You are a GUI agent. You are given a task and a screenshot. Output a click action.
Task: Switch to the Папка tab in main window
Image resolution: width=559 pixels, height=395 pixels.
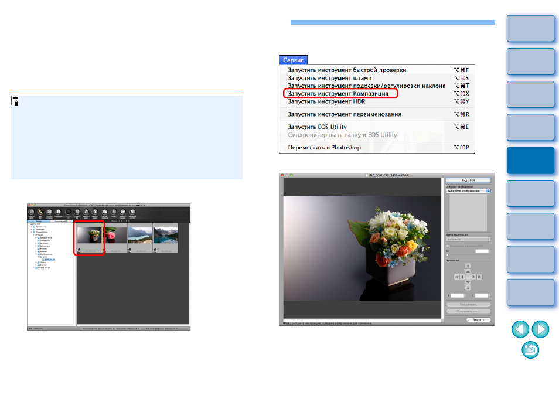(39, 222)
